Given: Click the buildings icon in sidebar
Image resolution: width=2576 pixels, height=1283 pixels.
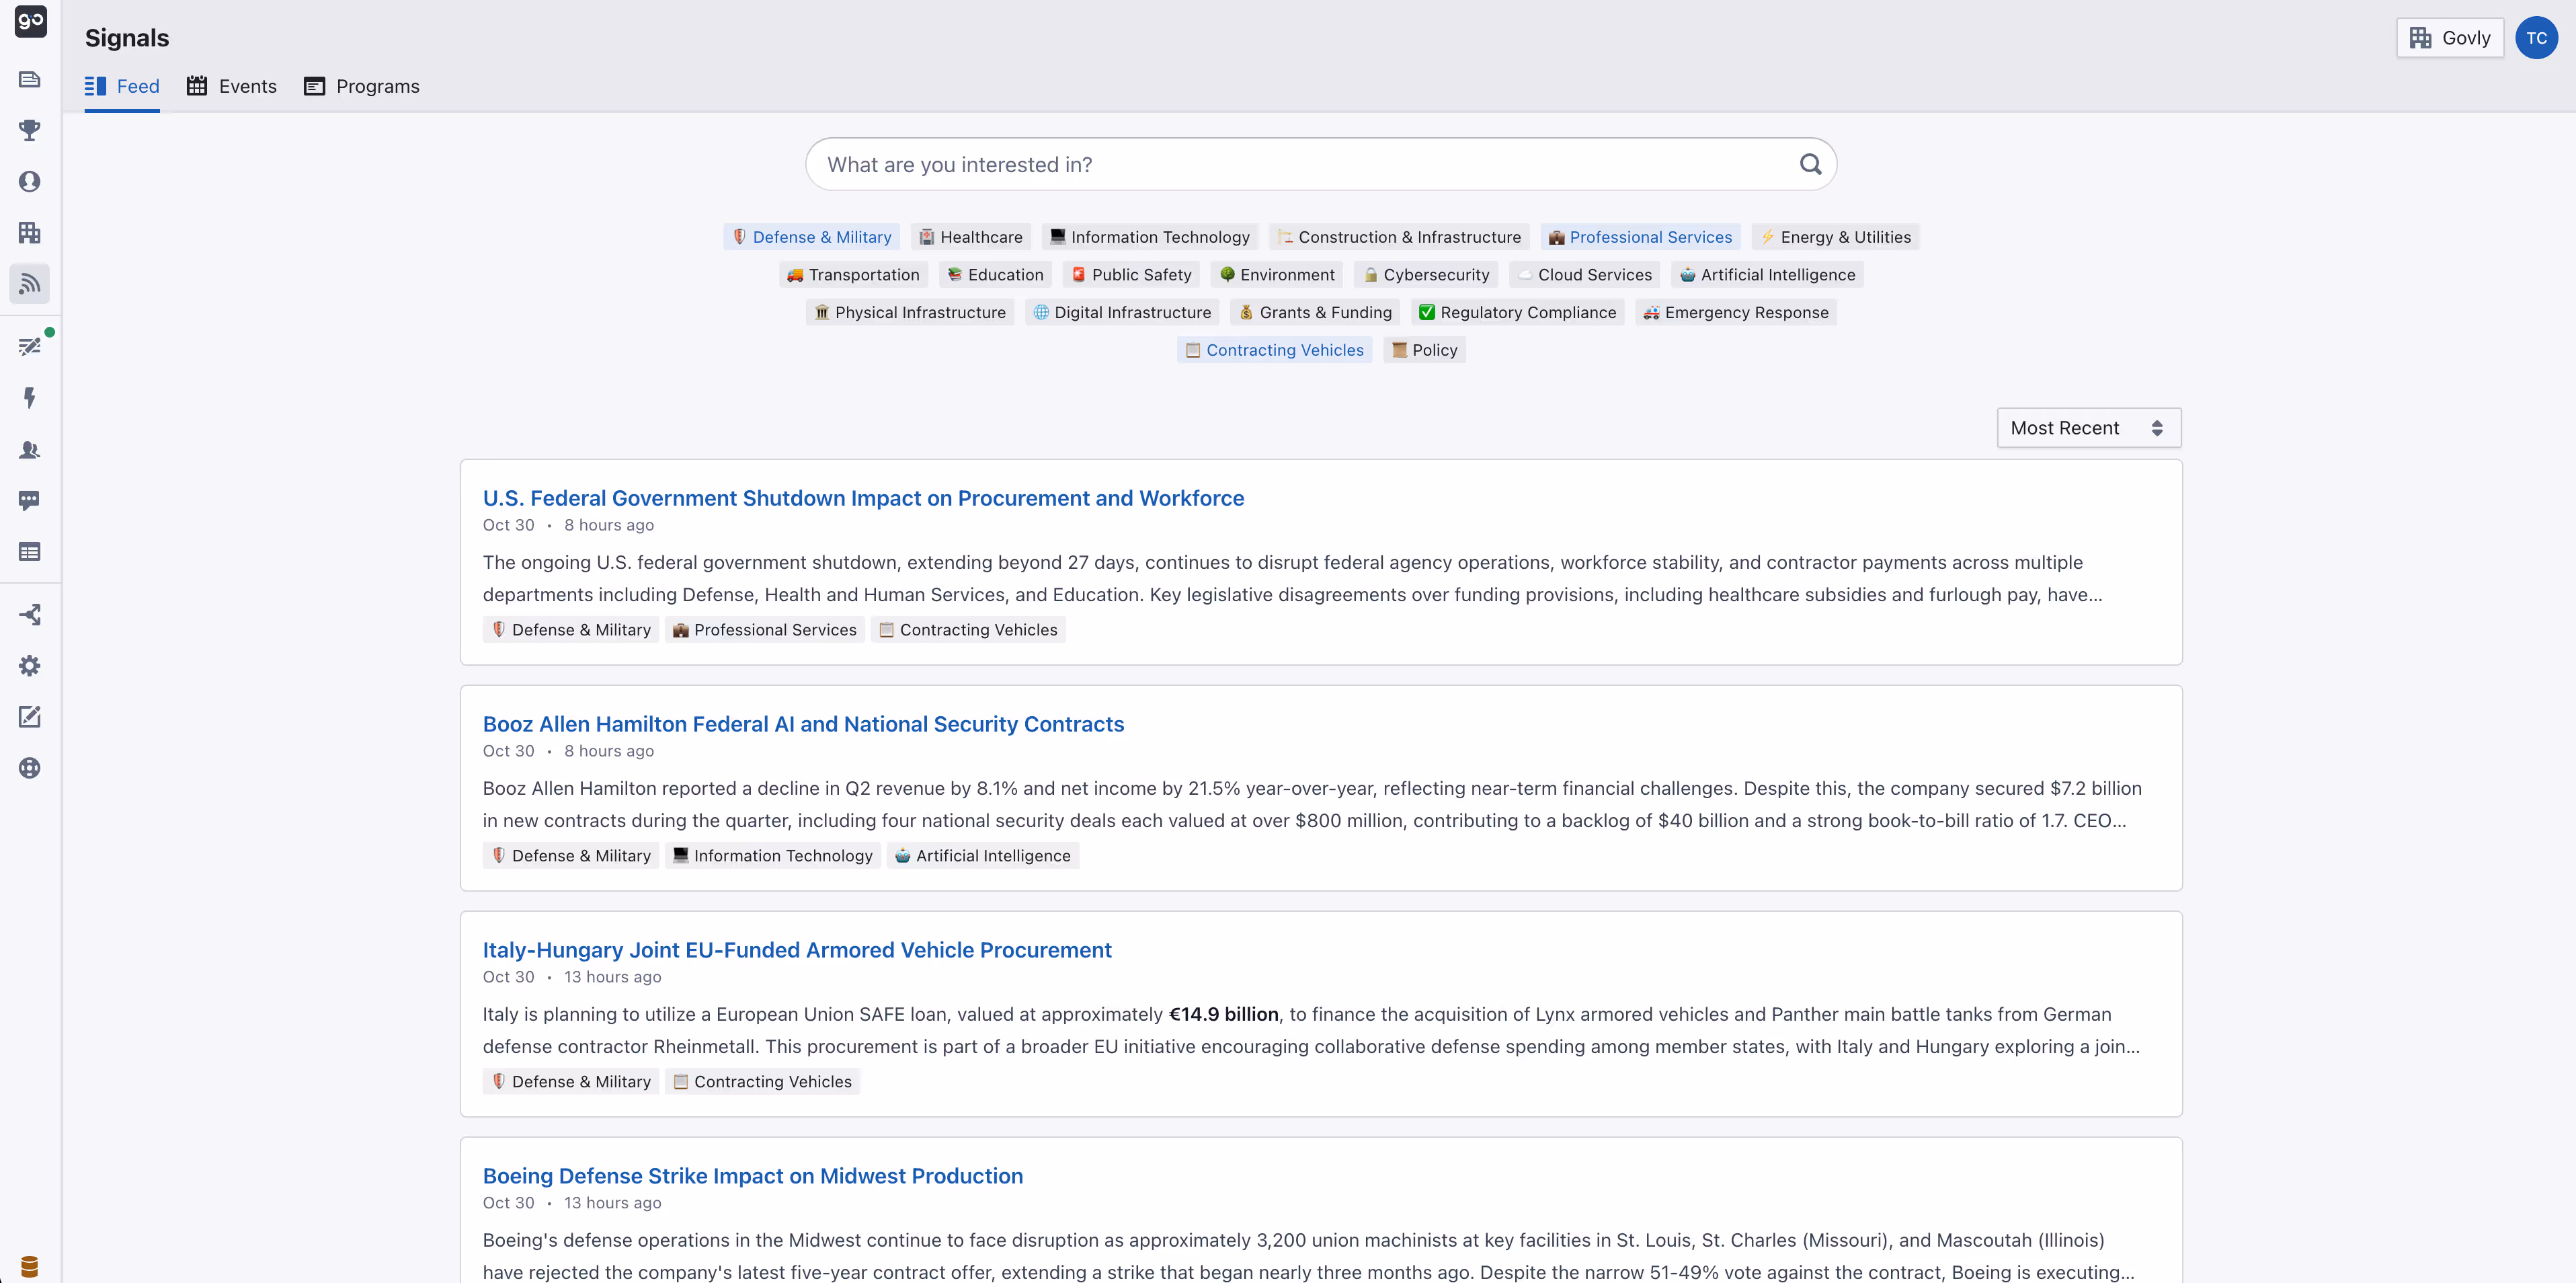Looking at the screenshot, I should 30,233.
